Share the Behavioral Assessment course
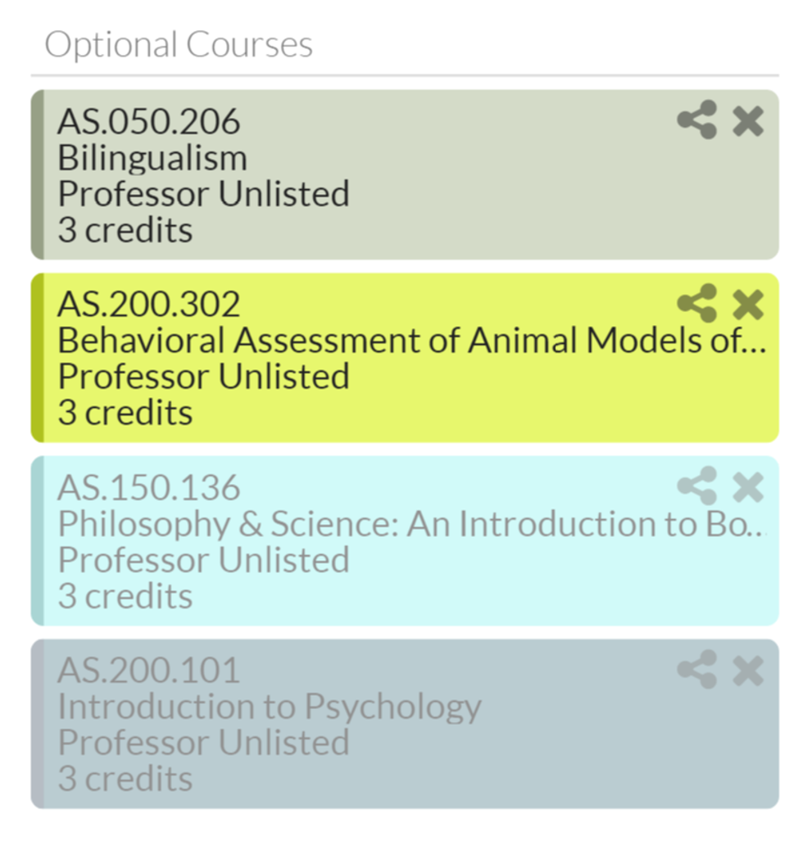This screenshot has height=845, width=803. point(696,305)
